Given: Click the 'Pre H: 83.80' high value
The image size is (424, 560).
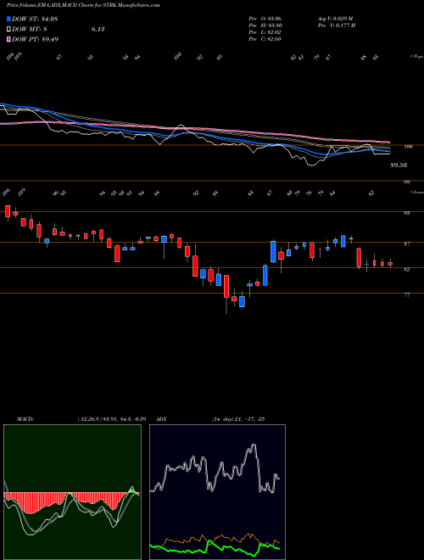Looking at the screenshot, I should coord(265,25).
